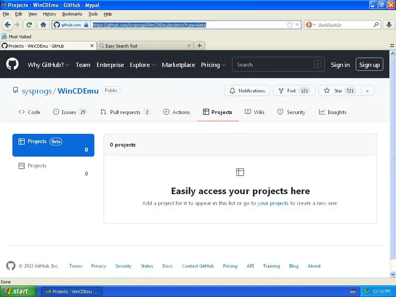Image resolution: width=396 pixels, height=297 pixels.
Task: Open the Issues tab
Action: coord(70,112)
